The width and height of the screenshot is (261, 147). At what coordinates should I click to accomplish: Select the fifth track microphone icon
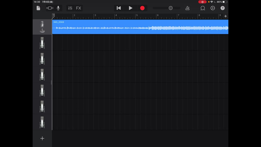coord(42,90)
